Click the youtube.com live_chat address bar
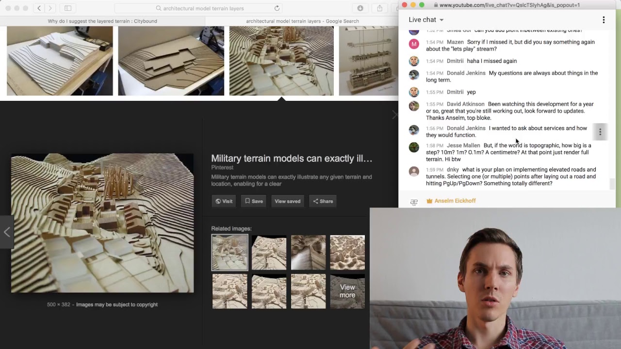Viewport: 621px width, 349px height. [x=507, y=5]
